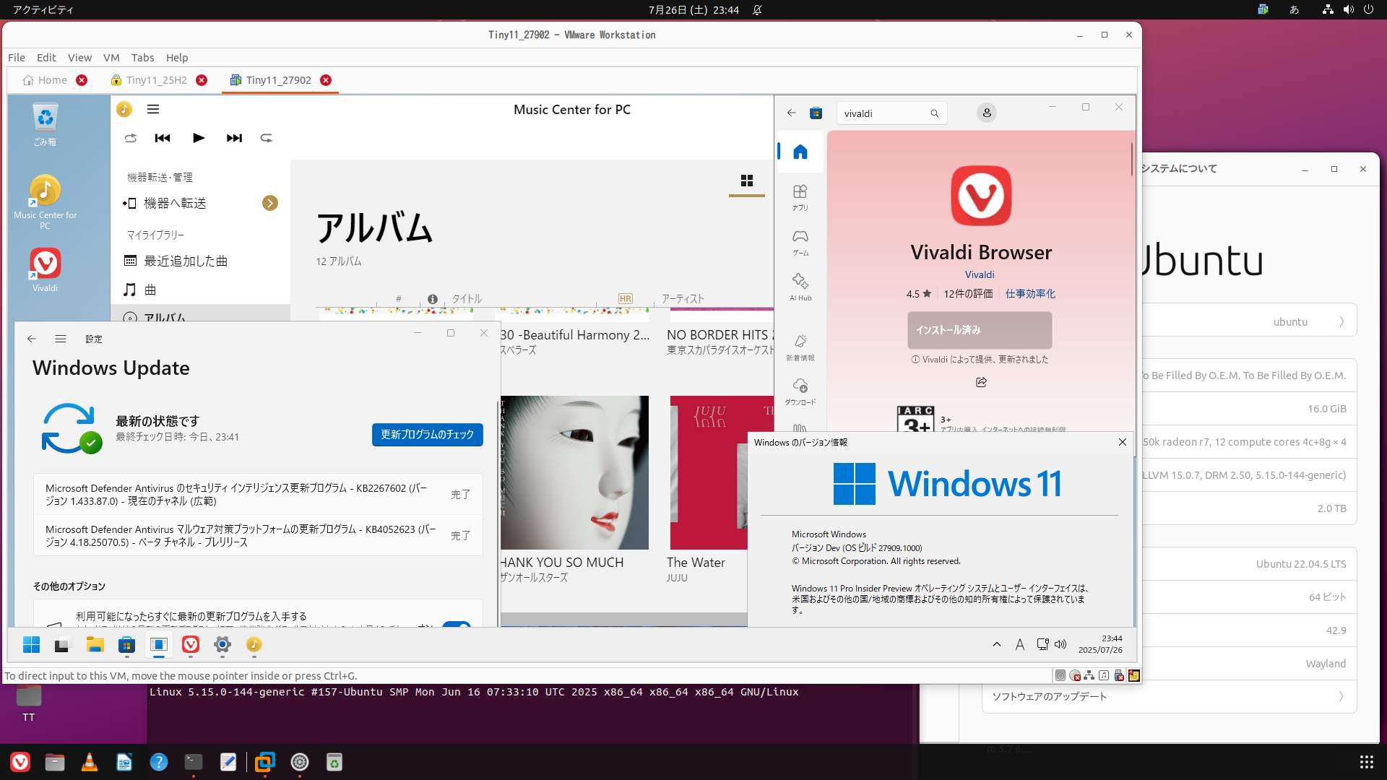
Task: Switch to the Tiny11_25H2 tab
Action: point(156,80)
